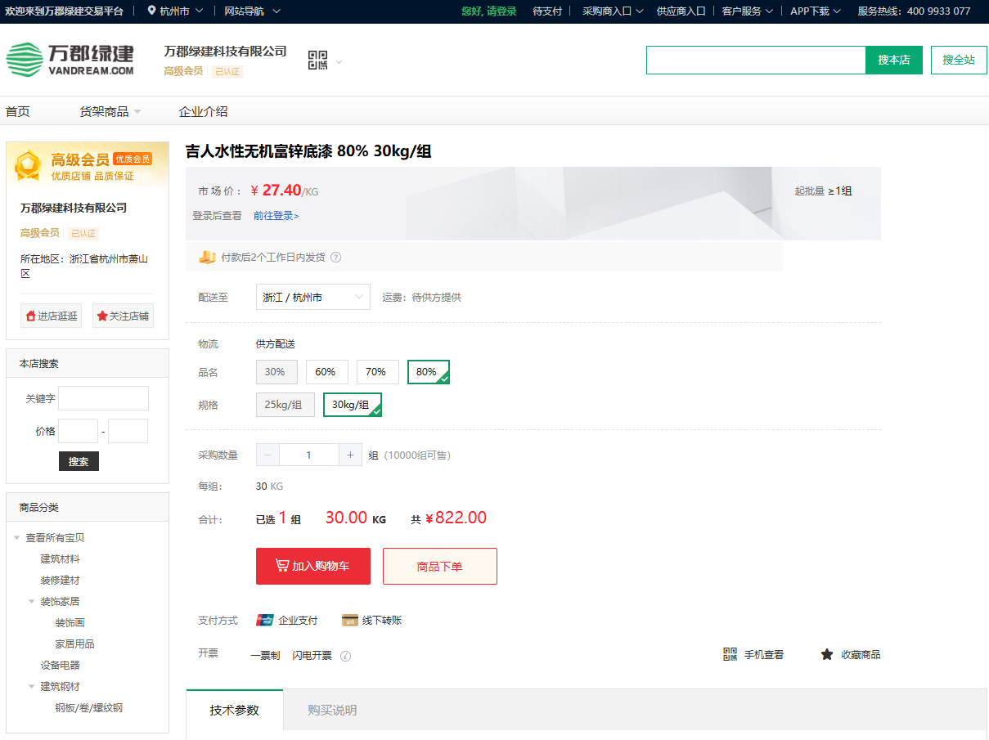Click the info icon beside 闪电开票

coord(345,656)
